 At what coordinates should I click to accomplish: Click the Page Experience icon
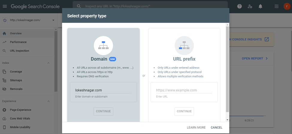coord(4,110)
